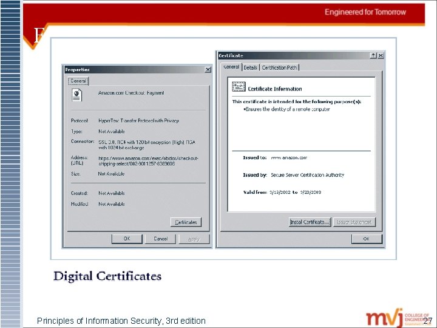The height and width of the screenshot is (328, 437).
Task: Click the mvj College of Engineering logo
Action: point(398,318)
